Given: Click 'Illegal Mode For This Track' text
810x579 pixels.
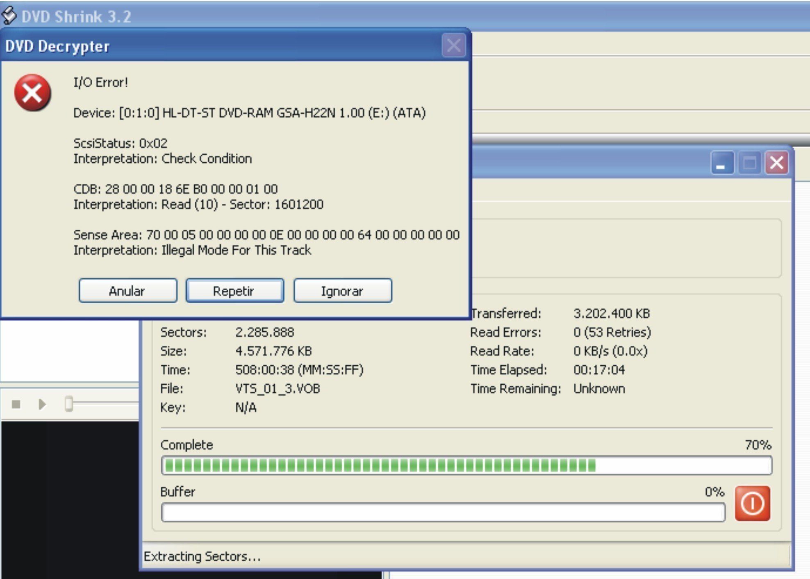Looking at the screenshot, I should [236, 250].
